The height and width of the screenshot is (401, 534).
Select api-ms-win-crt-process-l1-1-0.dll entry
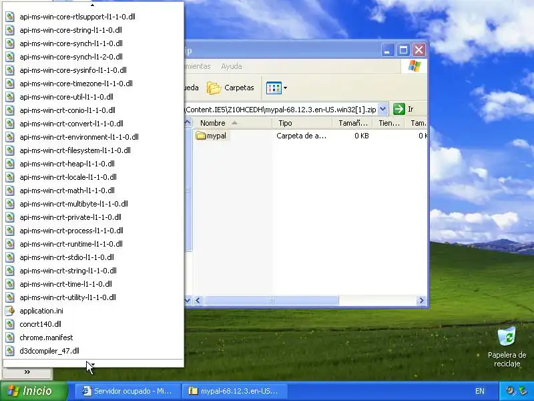[x=71, y=231]
